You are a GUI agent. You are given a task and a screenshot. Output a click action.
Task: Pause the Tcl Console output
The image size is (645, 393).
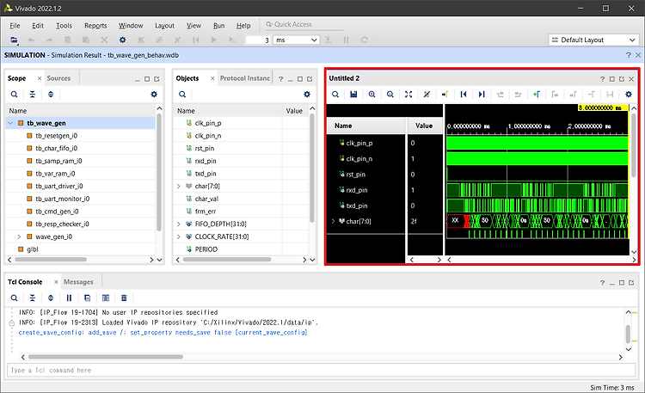coord(69,298)
